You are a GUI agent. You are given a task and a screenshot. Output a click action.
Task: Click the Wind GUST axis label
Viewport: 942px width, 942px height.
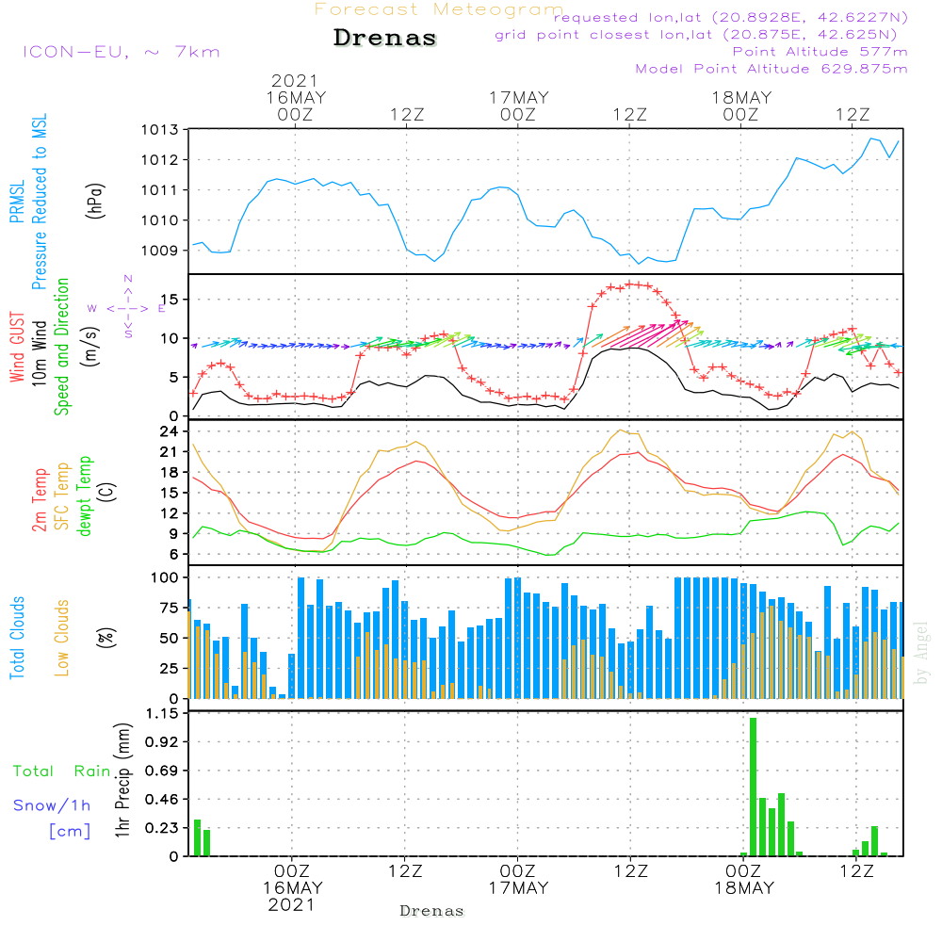[17, 347]
